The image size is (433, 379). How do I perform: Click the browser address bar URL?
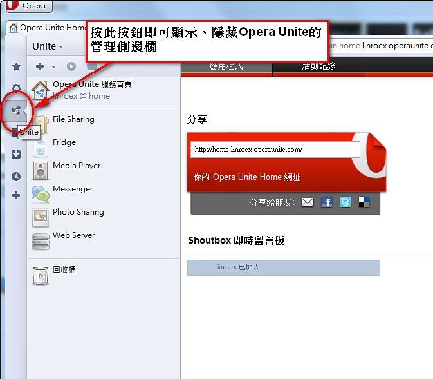click(x=381, y=46)
